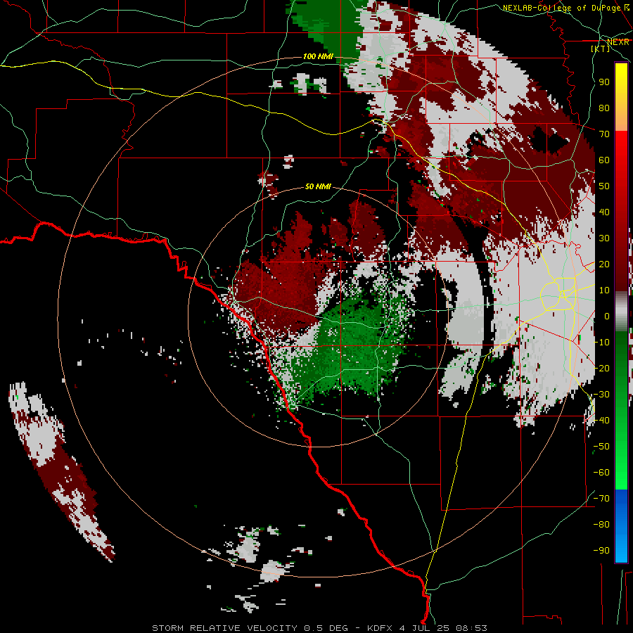Click the 50 value on the velocity scale
Viewport: 633px width, 633px height.
[x=604, y=186]
